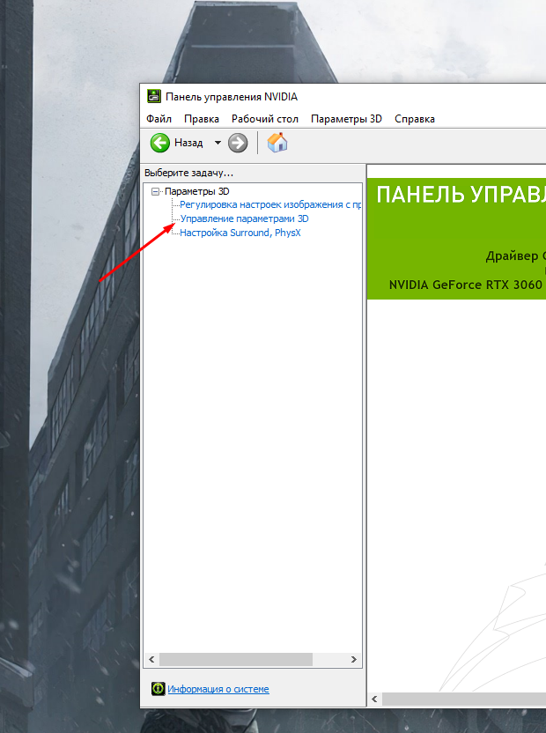Click the NVIDIA GeForce RTX 3060 text
The height and width of the screenshot is (733, 546).
tap(466, 285)
